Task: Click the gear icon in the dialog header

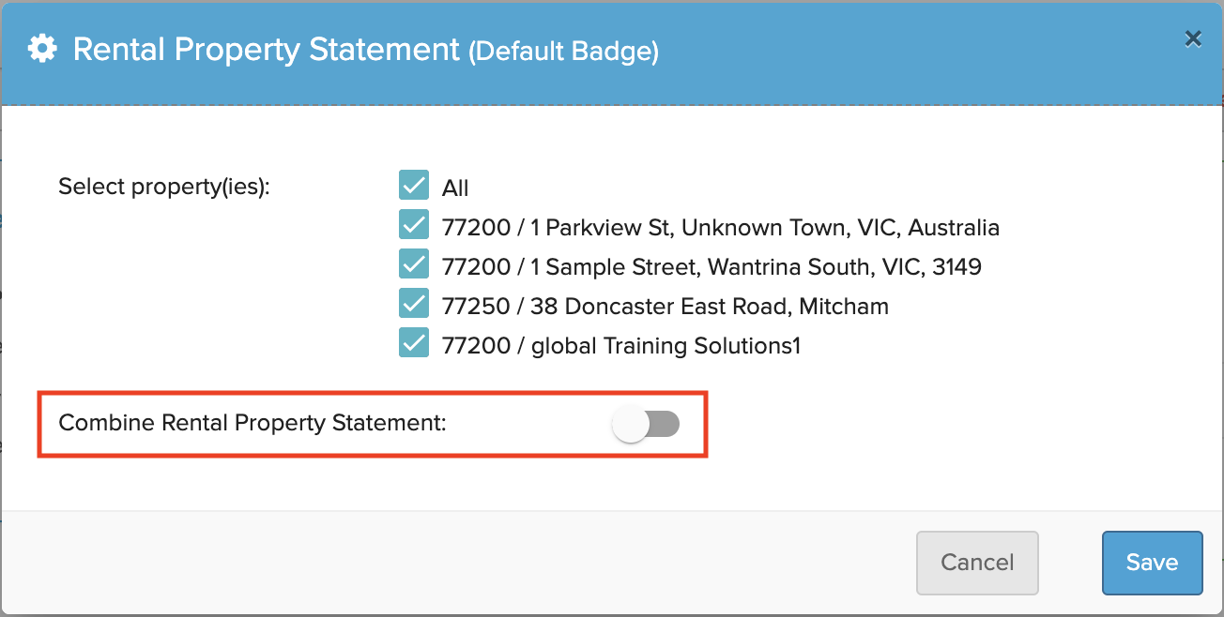Action: coord(41,49)
